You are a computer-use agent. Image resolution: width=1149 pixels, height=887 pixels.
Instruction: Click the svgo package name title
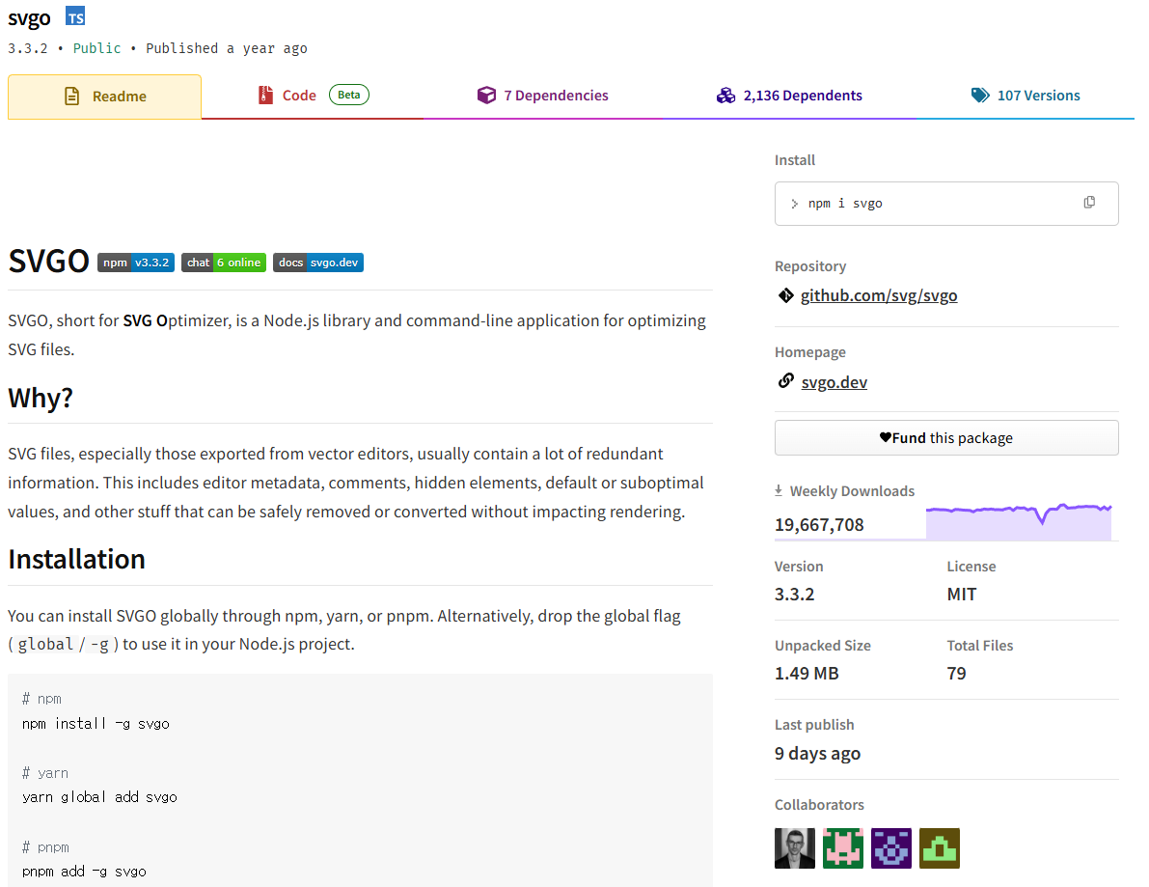point(29,18)
